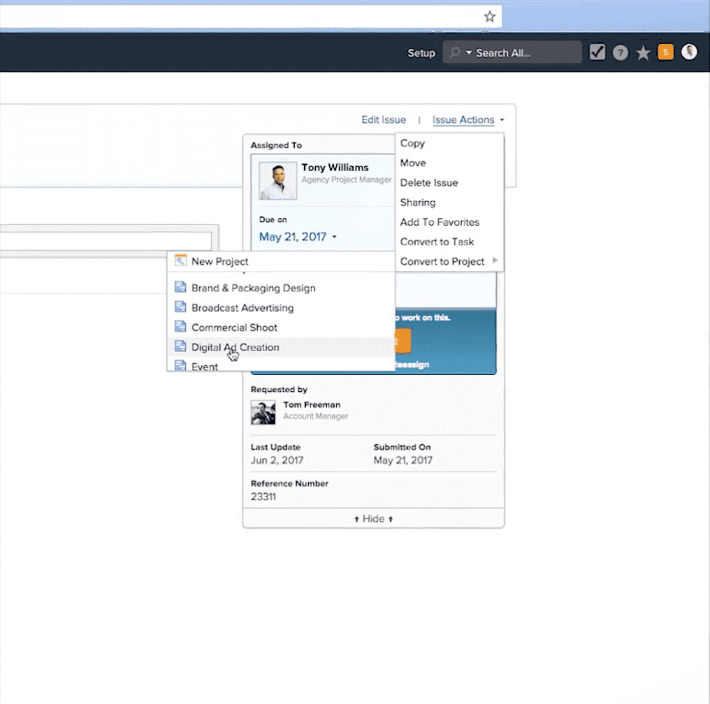Expand the Issue Actions dropdown
Screen dimensions: 710x704
[x=468, y=120]
